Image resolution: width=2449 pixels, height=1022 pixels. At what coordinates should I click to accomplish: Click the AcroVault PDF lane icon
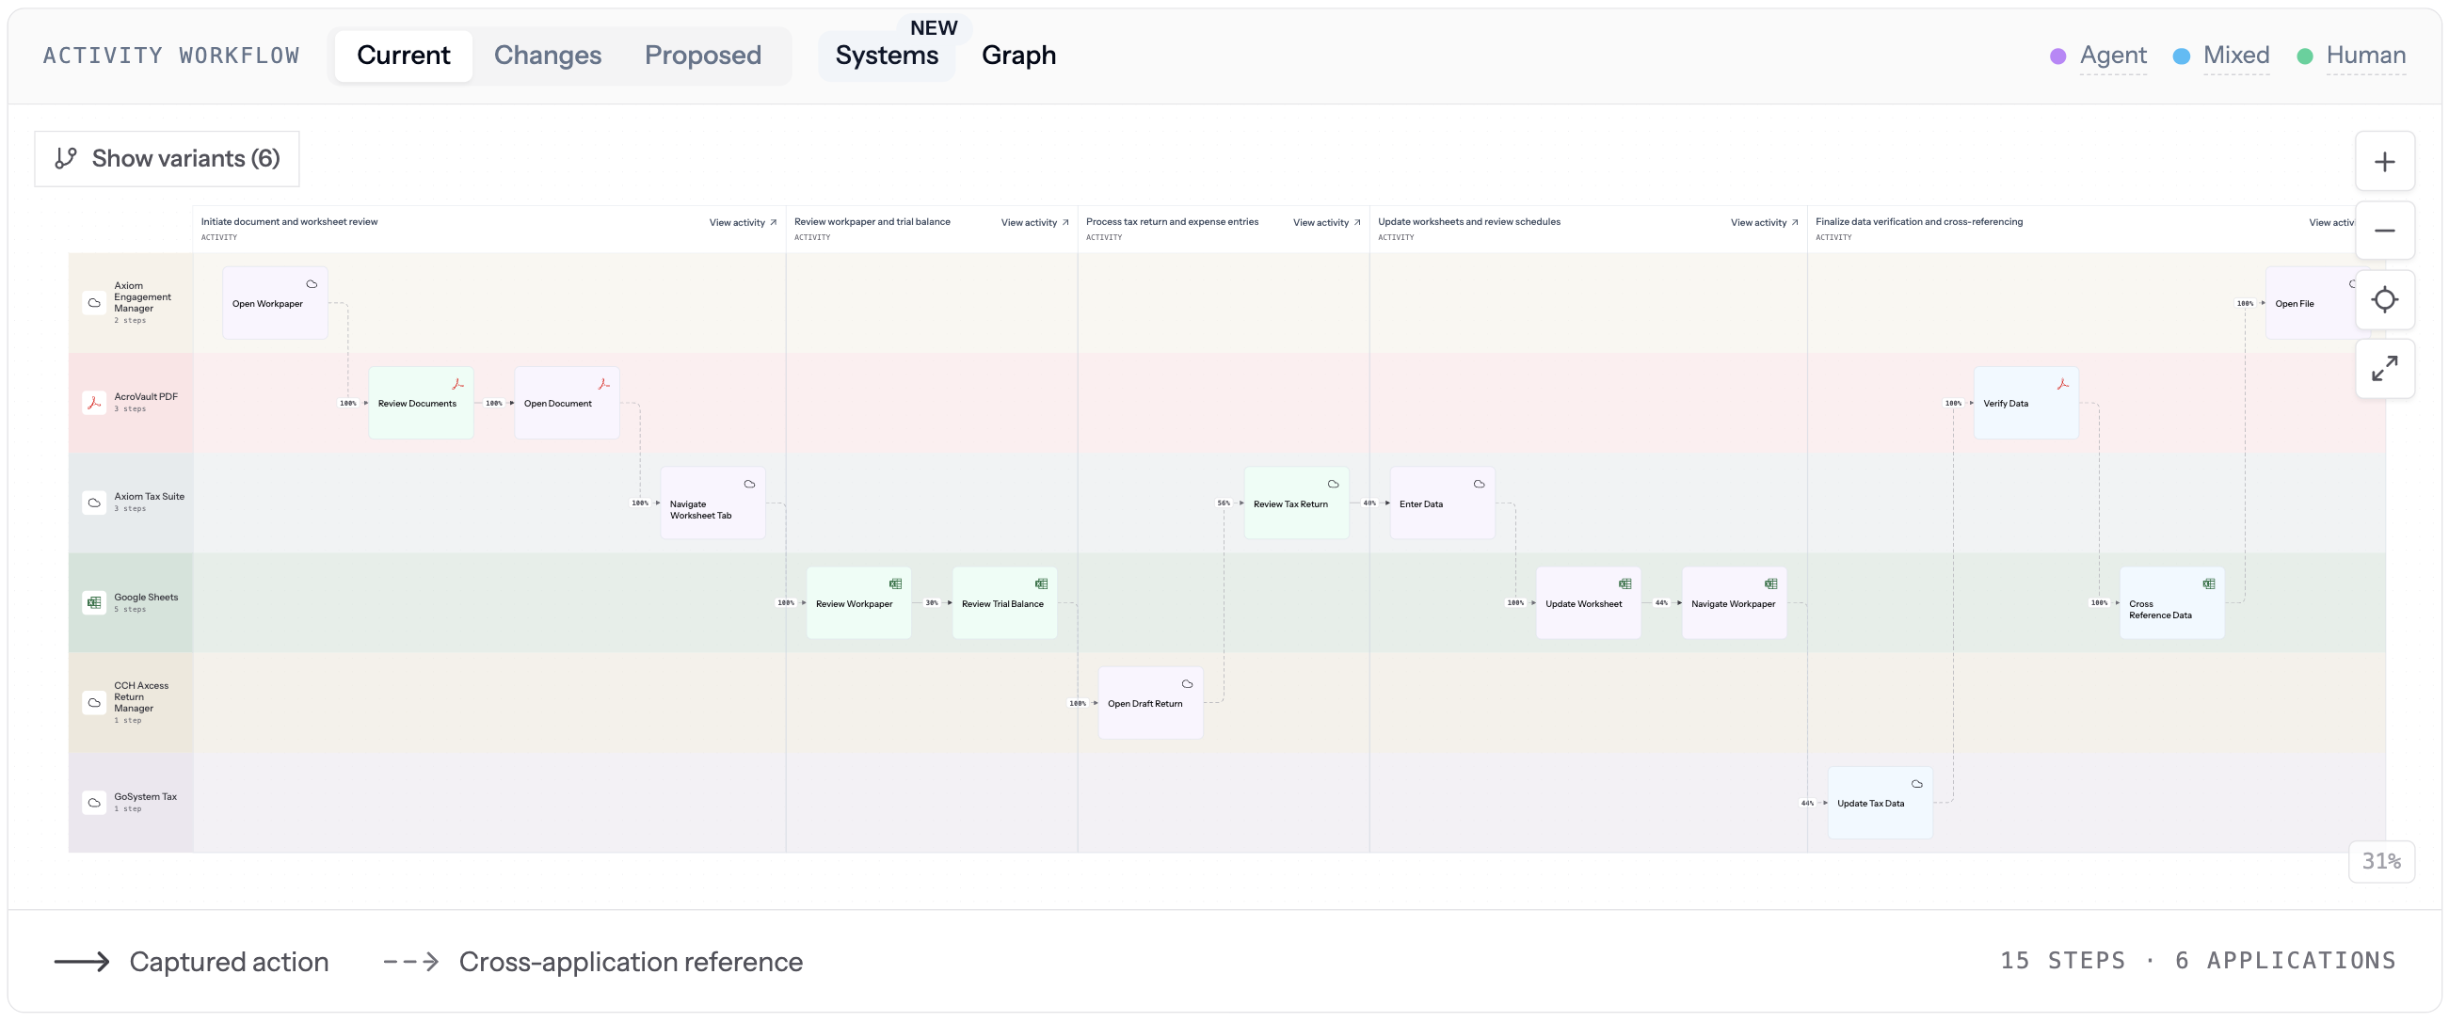(94, 402)
